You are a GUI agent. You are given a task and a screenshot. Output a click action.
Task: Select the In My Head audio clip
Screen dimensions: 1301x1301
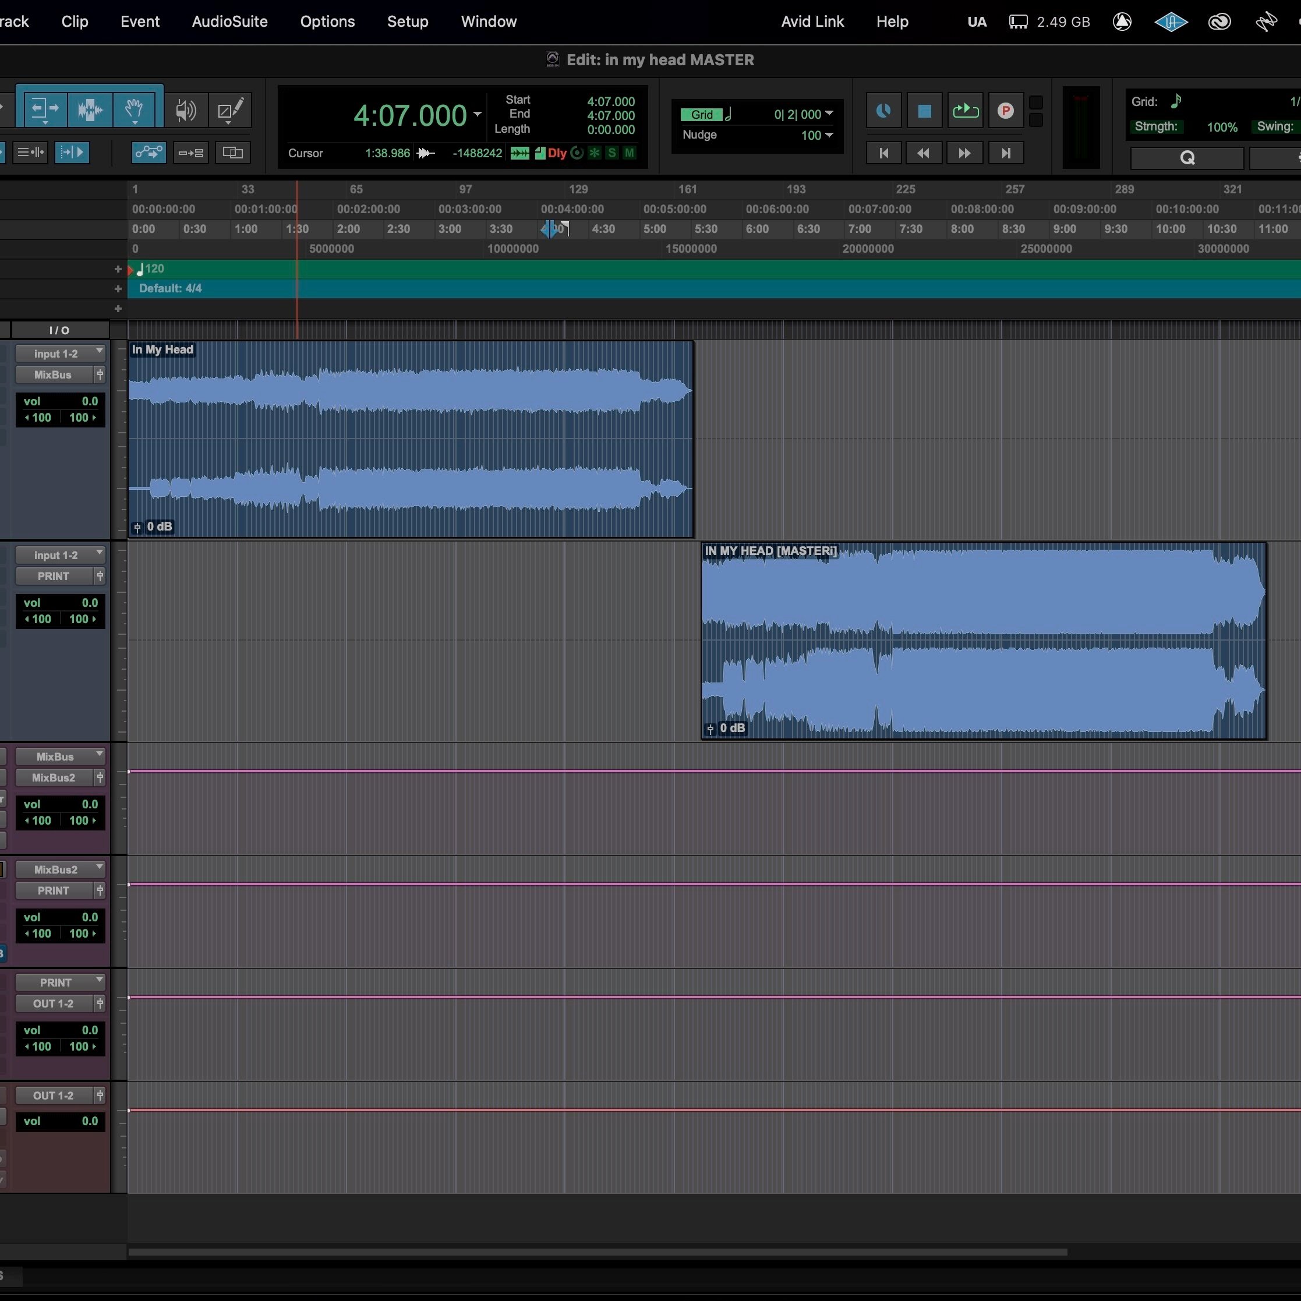tap(409, 439)
